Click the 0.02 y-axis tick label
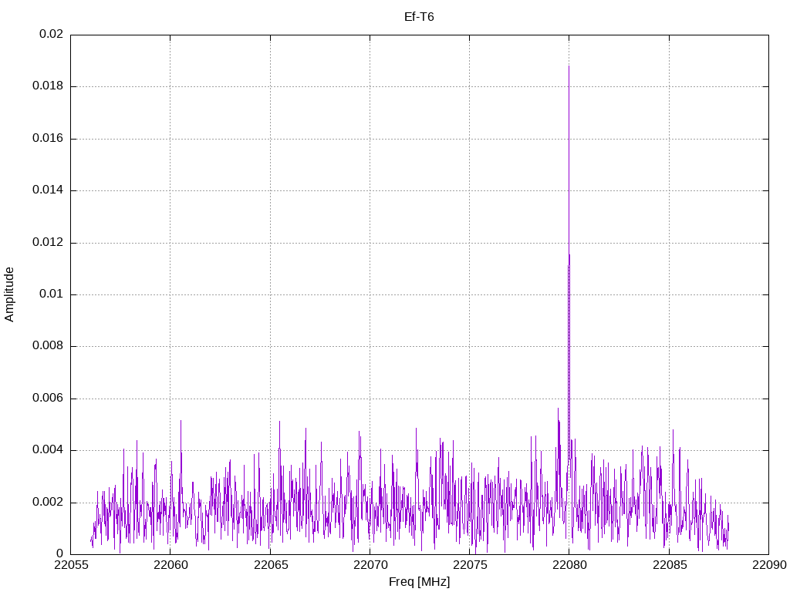Screen dimensions: 790x592 click(51, 35)
